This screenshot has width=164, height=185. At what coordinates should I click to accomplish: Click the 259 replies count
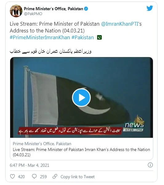43,177
